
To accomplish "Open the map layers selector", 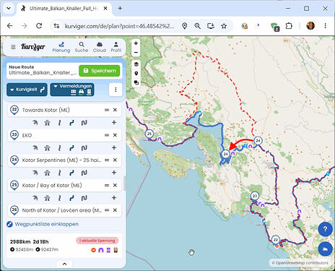I will [x=136, y=64].
